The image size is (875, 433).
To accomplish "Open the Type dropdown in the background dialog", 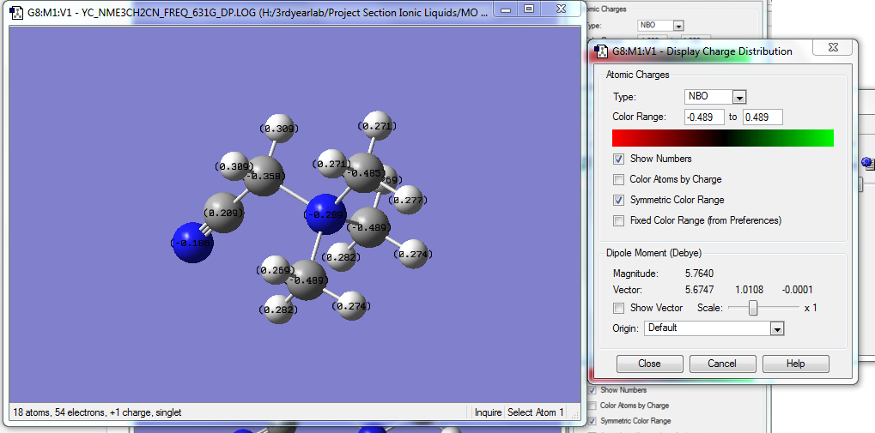I will click(x=678, y=27).
